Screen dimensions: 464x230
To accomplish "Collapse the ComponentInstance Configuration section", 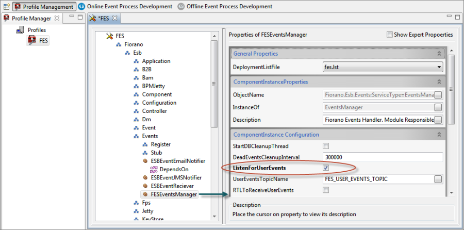I will tap(439, 135).
